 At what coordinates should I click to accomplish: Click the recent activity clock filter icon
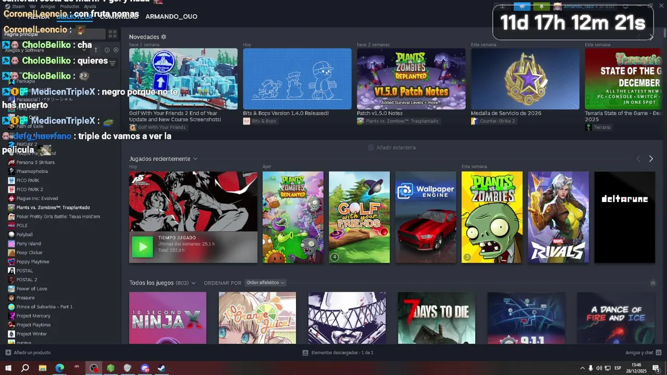(x=107, y=50)
